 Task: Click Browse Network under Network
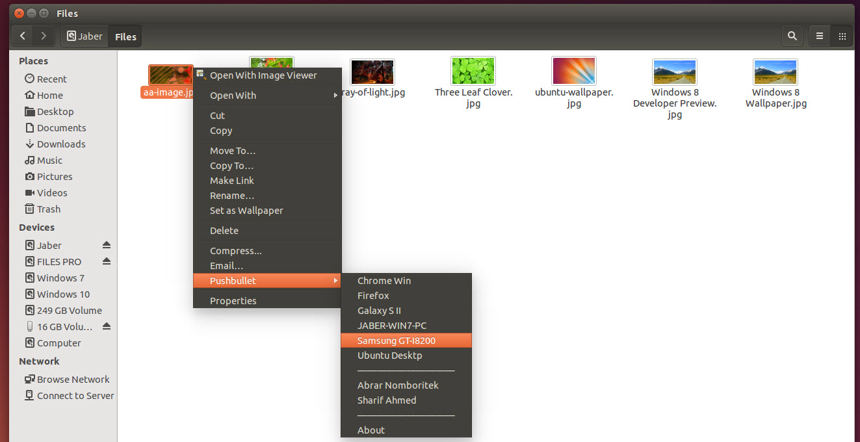coord(71,379)
